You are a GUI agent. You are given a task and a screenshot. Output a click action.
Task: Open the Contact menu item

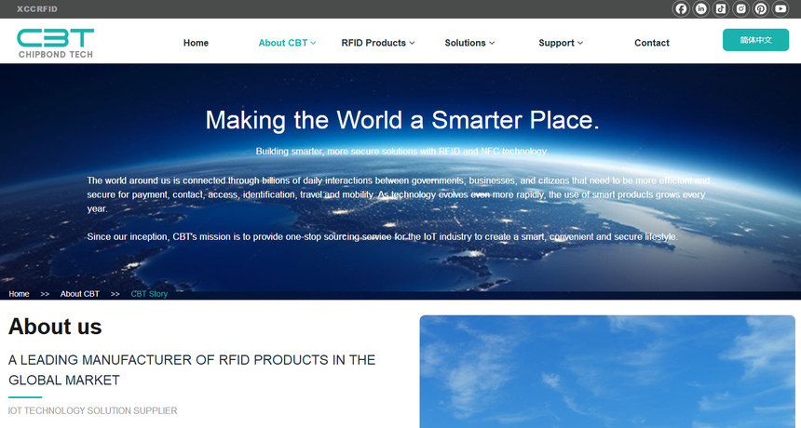pos(652,43)
